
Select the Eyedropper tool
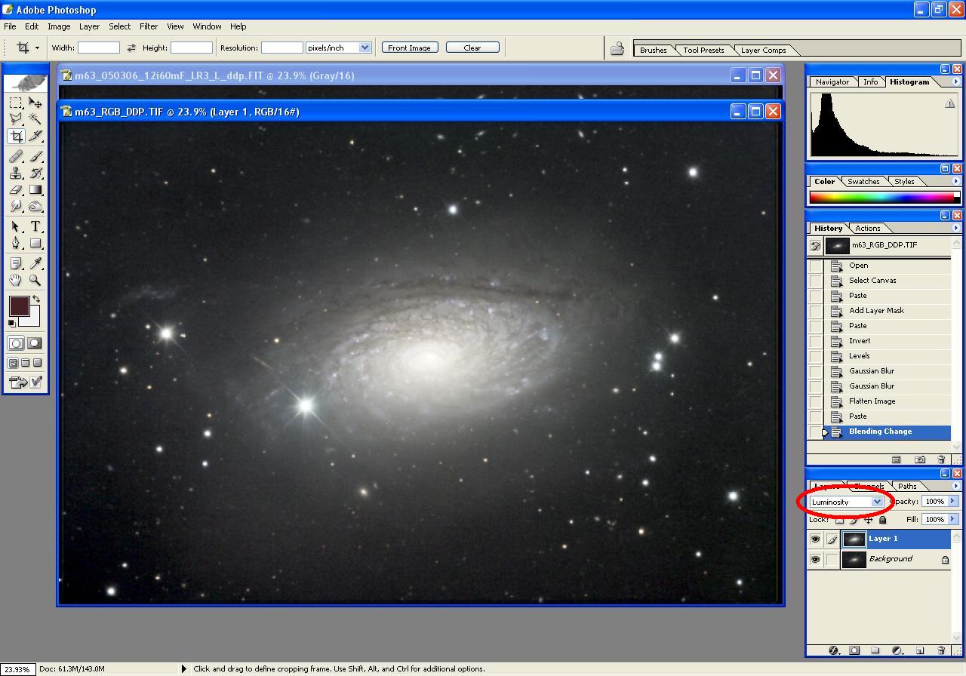(x=35, y=263)
